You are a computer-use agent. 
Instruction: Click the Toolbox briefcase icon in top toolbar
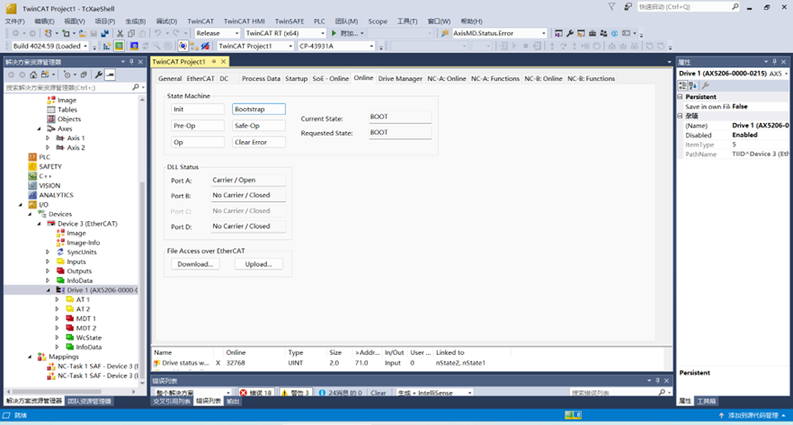tap(593, 33)
